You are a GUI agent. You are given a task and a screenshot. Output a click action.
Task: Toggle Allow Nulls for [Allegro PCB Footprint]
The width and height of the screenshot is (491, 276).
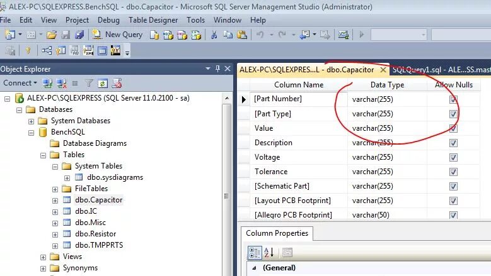[453, 215]
